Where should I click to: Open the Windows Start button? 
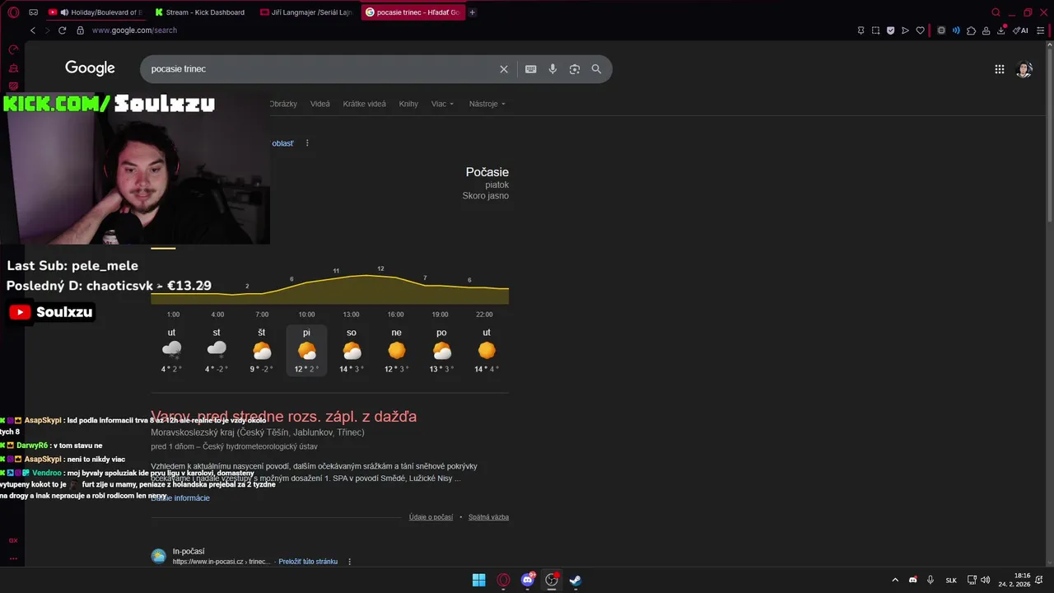tap(478, 580)
